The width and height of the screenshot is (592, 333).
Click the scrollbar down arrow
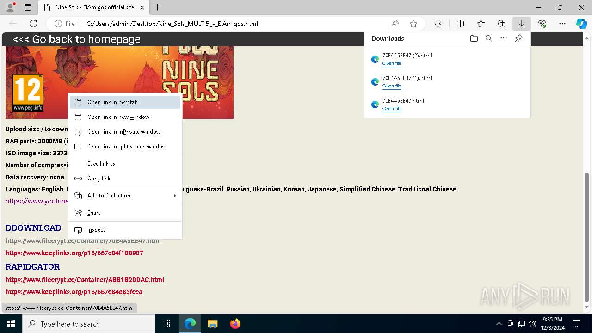[587, 307]
